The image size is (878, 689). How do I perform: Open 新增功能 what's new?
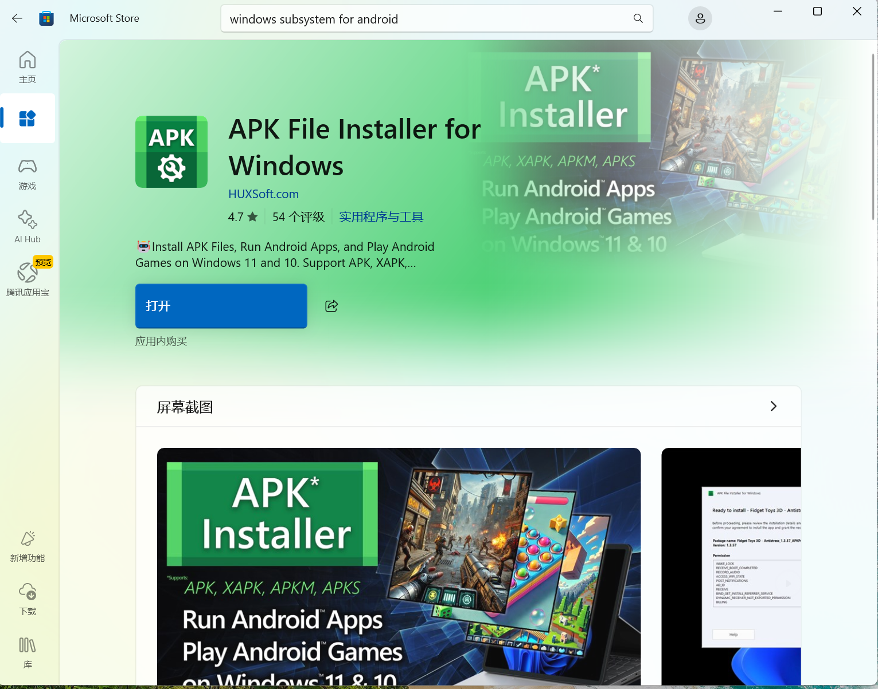[28, 546]
